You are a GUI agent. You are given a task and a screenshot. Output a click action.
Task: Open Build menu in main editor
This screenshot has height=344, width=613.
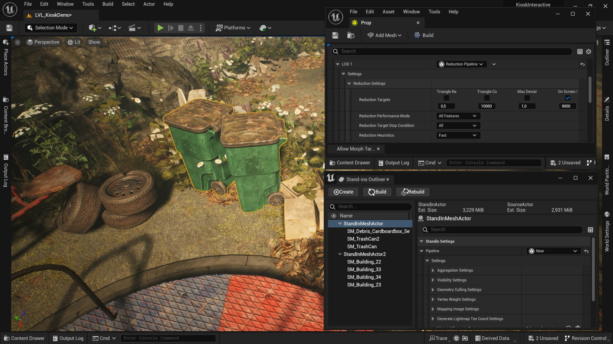[108, 4]
